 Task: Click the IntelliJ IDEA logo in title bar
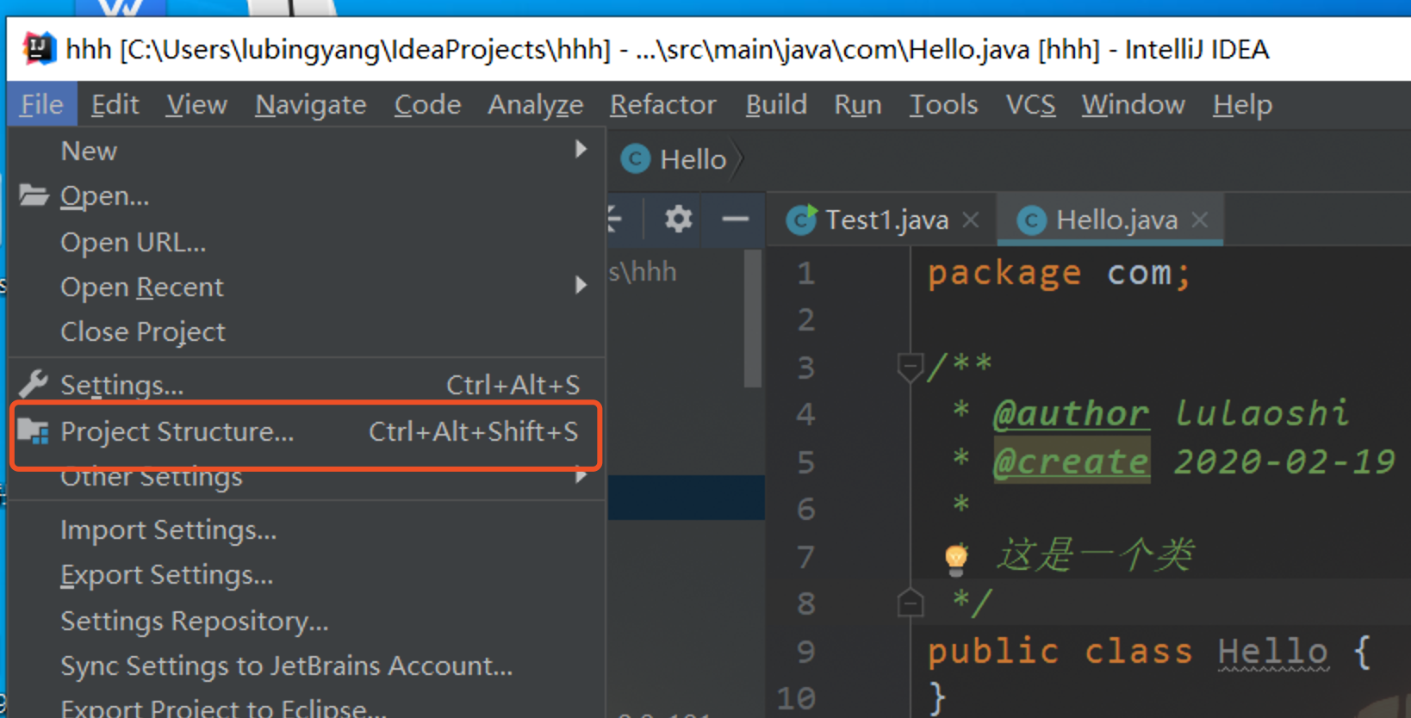pyautogui.click(x=39, y=48)
